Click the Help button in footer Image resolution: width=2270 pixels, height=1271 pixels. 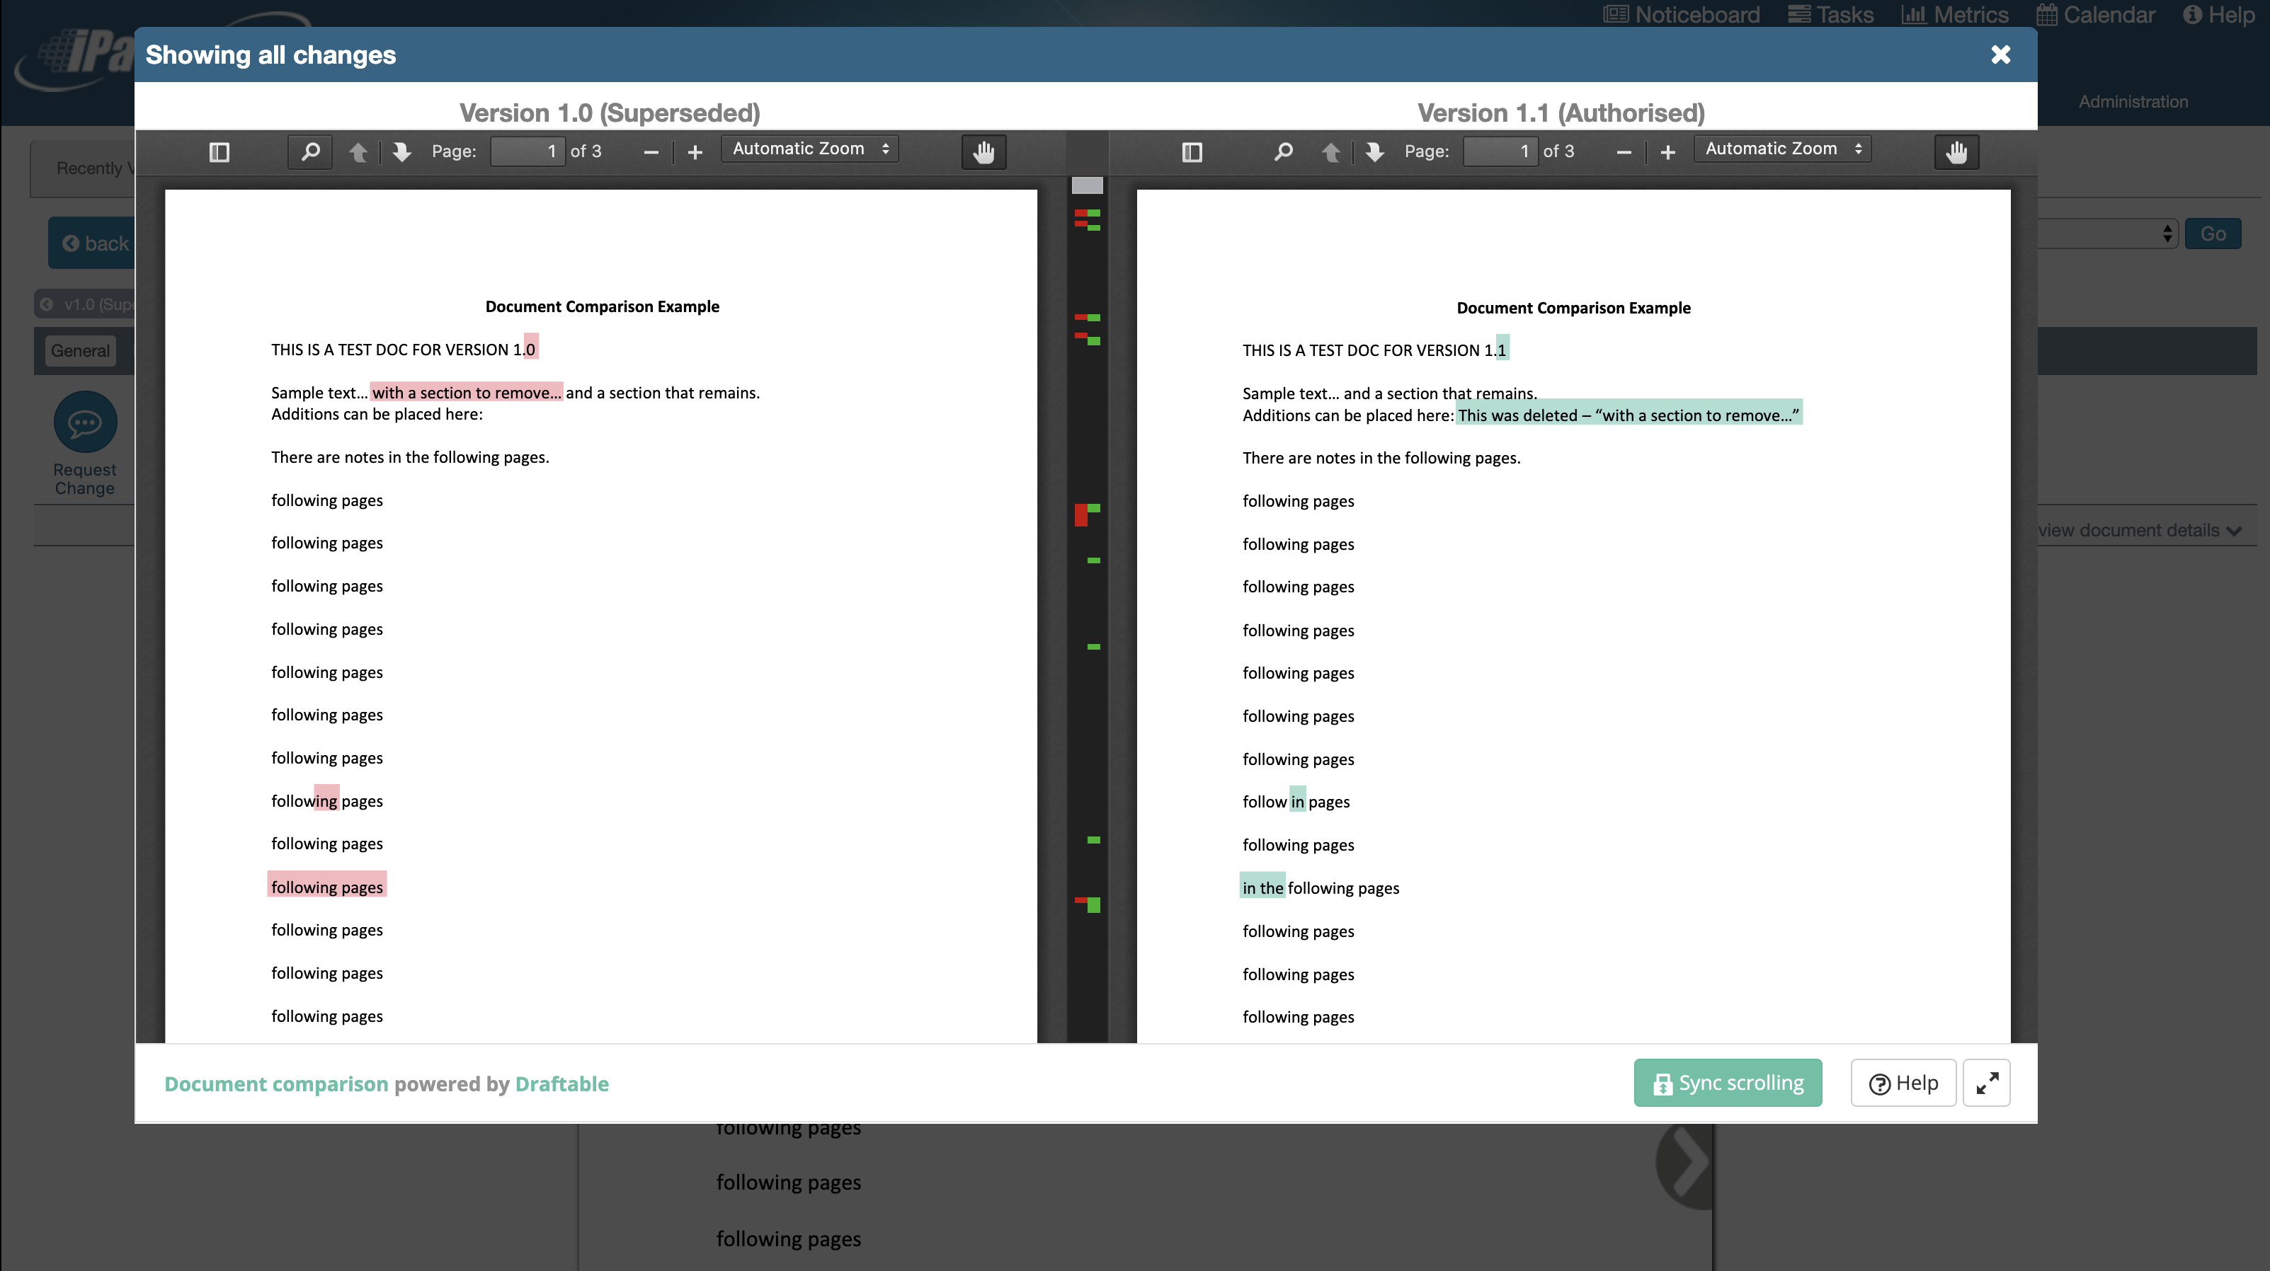point(1903,1083)
